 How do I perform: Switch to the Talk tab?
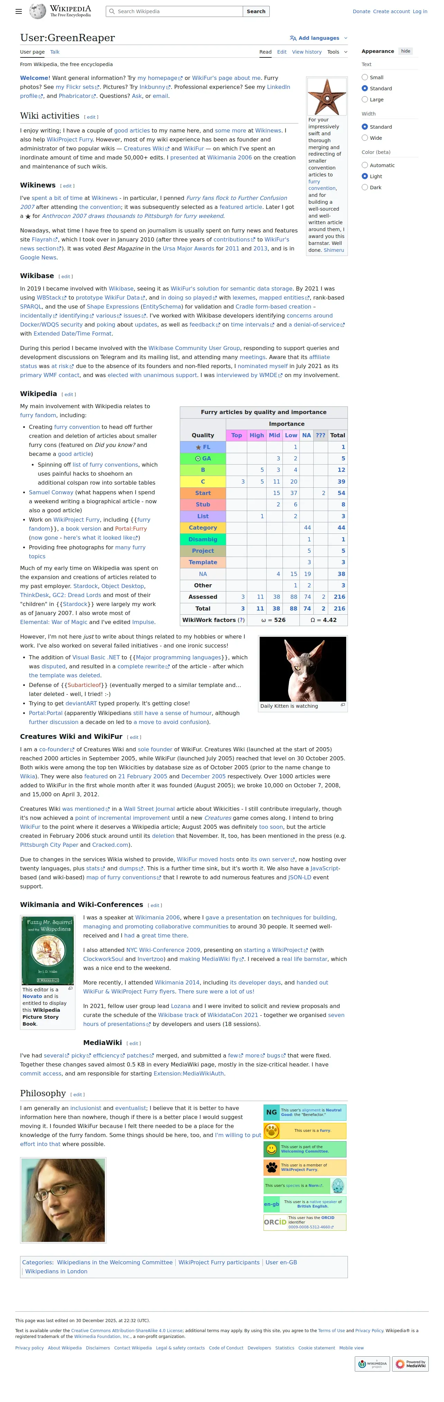click(55, 52)
